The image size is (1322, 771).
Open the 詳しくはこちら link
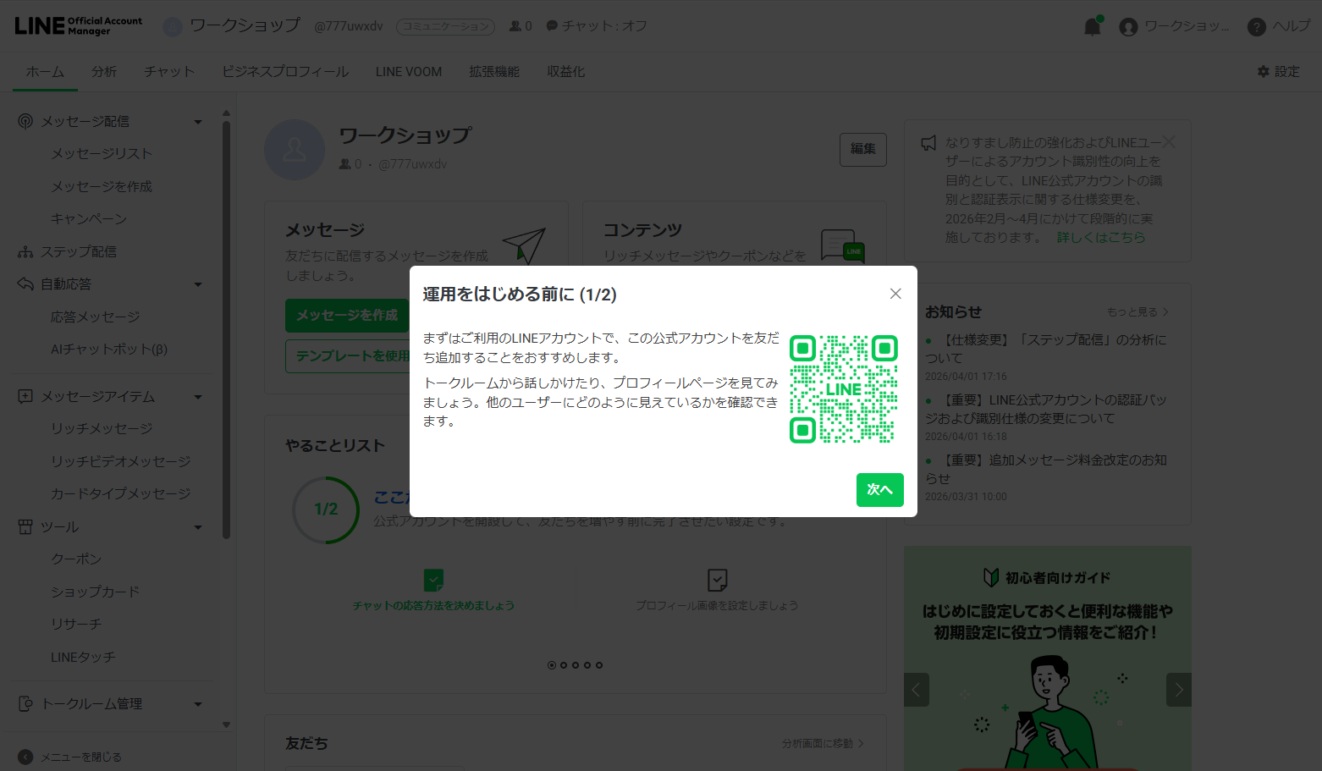pyautogui.click(x=1100, y=237)
